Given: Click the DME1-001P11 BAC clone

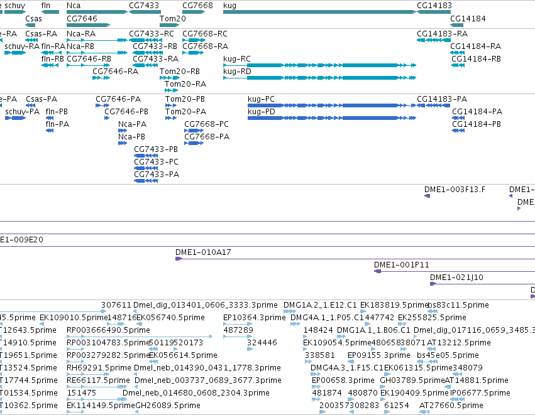Looking at the screenshot, I should click(455, 272).
